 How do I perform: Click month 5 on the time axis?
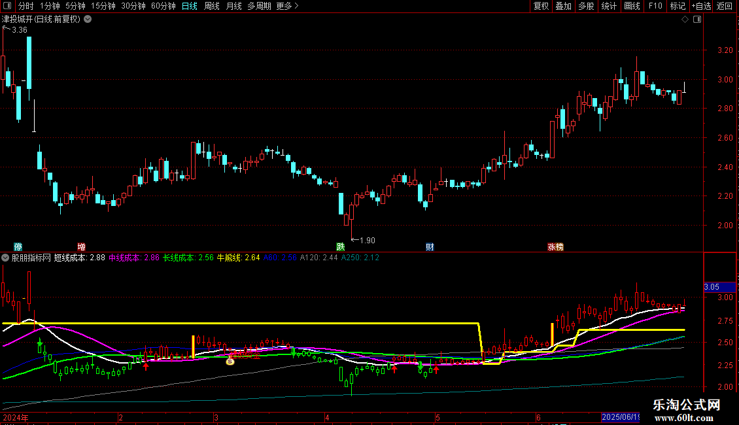(438, 418)
